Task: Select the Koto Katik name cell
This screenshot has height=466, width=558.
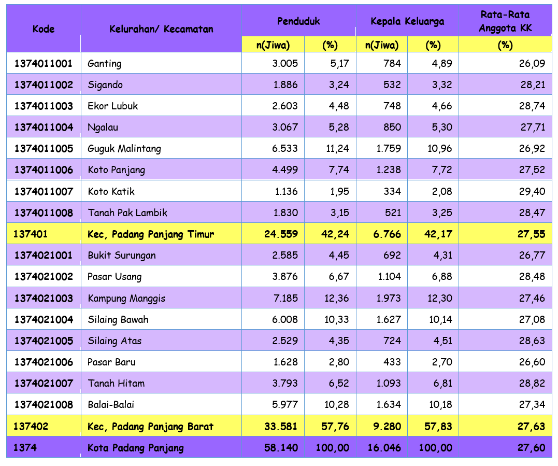Action: 111,191
